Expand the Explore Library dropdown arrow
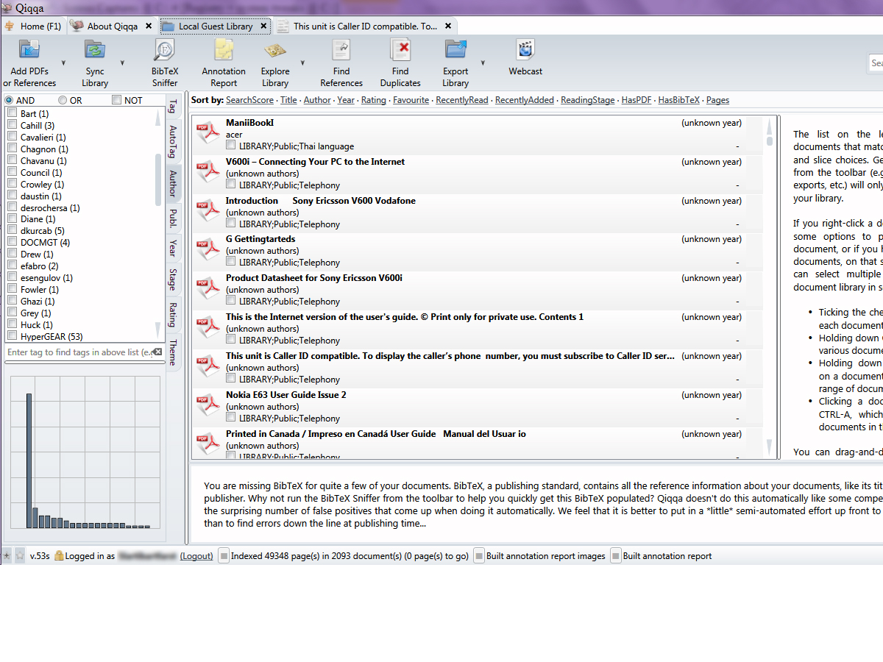 pyautogui.click(x=302, y=63)
